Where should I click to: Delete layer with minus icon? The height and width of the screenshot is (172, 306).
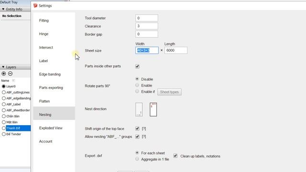11,74
